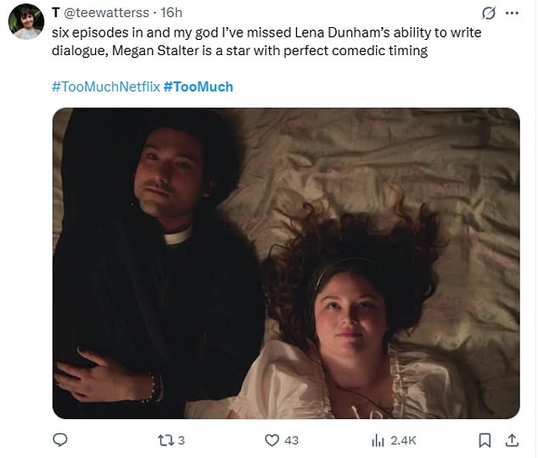This screenshot has width=538, height=458.
Task: Open the three-dot more options menu
Action: point(512,13)
